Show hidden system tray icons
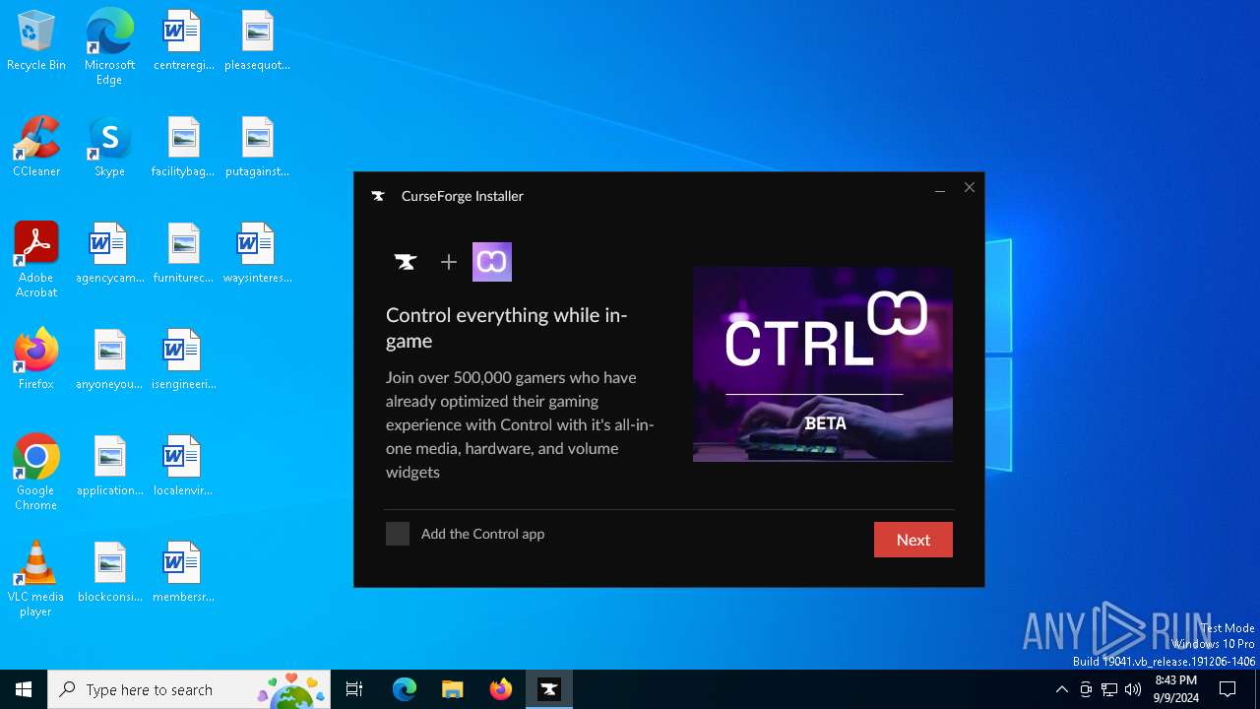The image size is (1260, 709). [x=1061, y=689]
